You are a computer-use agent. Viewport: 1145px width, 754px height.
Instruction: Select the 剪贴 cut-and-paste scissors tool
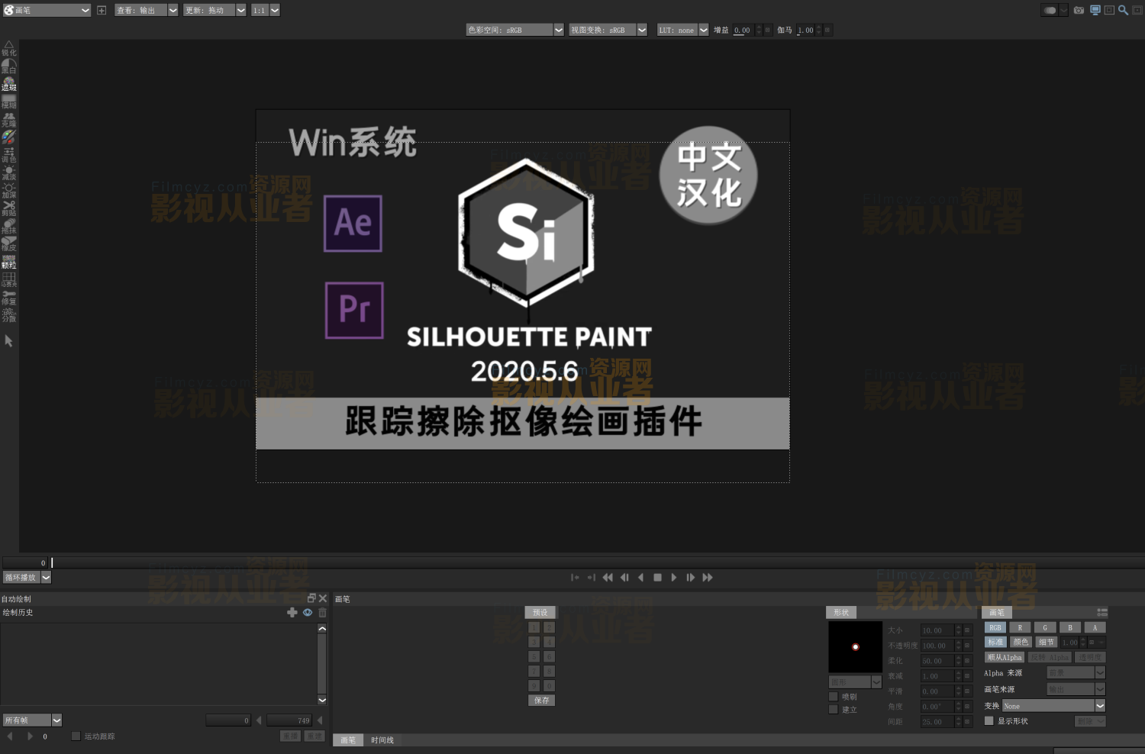(x=8, y=208)
